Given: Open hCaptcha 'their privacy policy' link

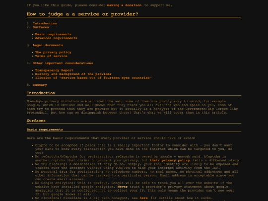Looking at the screenshot, I should coord(170,160).
